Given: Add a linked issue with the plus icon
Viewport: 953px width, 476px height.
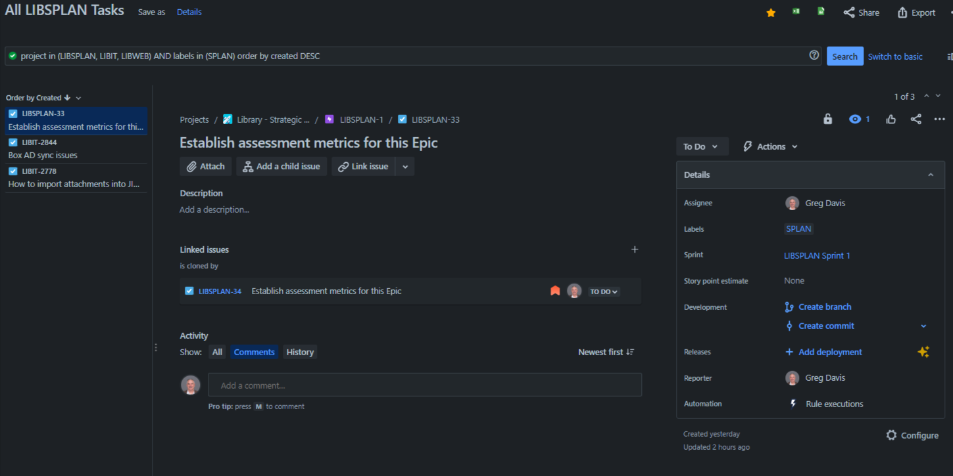Looking at the screenshot, I should (635, 249).
